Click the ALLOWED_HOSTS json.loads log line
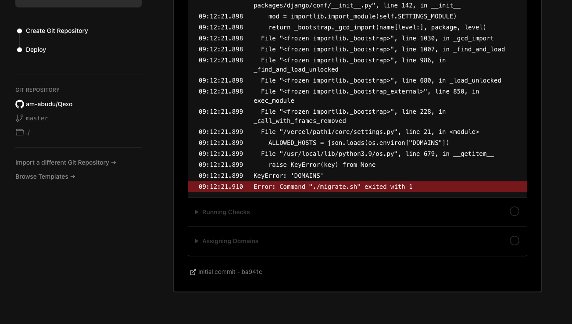This screenshot has height=324, width=572. pyautogui.click(x=358, y=143)
